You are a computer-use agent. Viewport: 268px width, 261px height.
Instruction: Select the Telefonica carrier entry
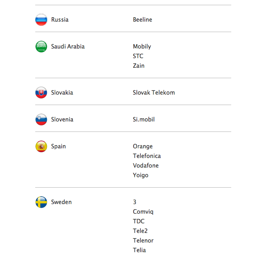click(147, 156)
